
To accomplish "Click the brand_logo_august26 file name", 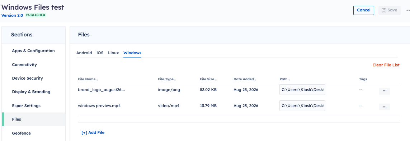I will tap(102, 90).
